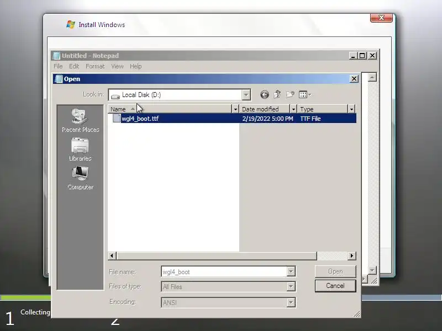
Task: Click the File name input field
Action: [x=224, y=271]
